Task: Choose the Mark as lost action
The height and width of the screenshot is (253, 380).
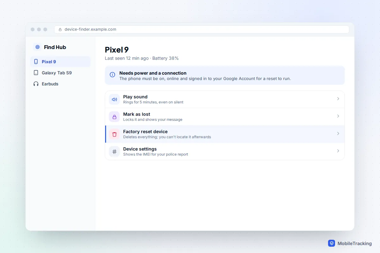Action: (x=225, y=117)
